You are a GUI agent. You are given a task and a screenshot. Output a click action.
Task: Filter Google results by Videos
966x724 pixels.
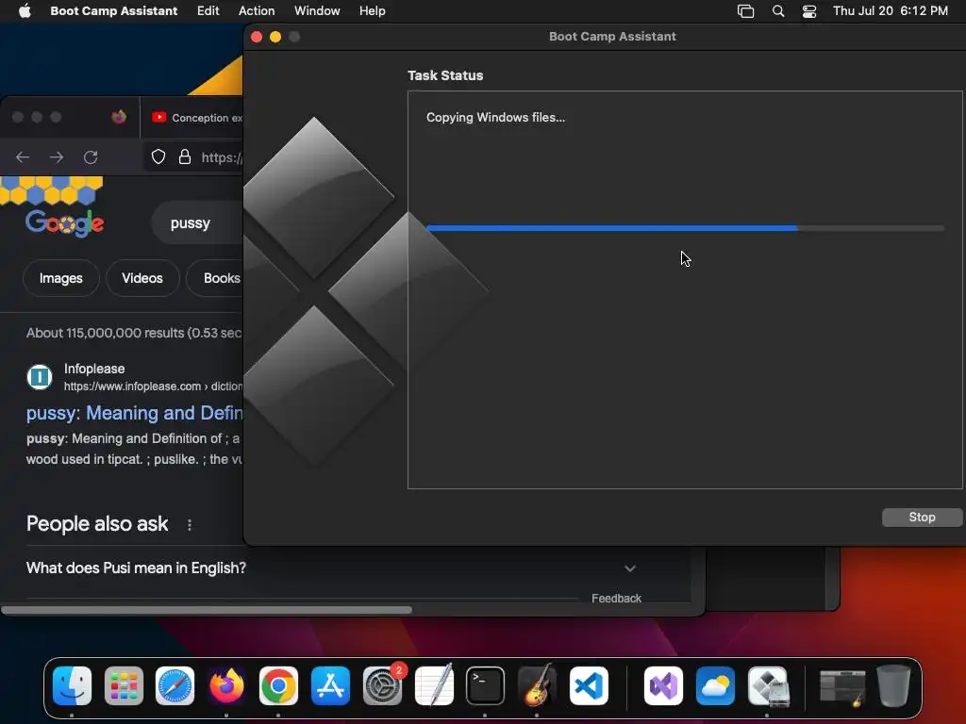tap(142, 278)
